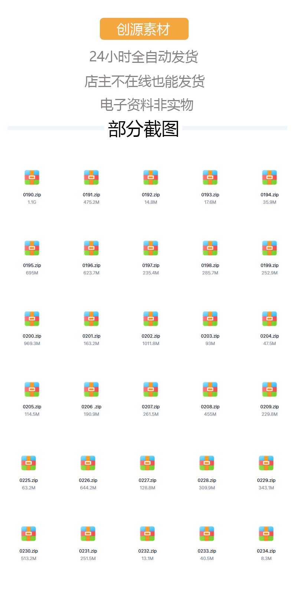This screenshot has width=297, height=595.
Task: Click the 0233.zip file name
Action: click(207, 551)
